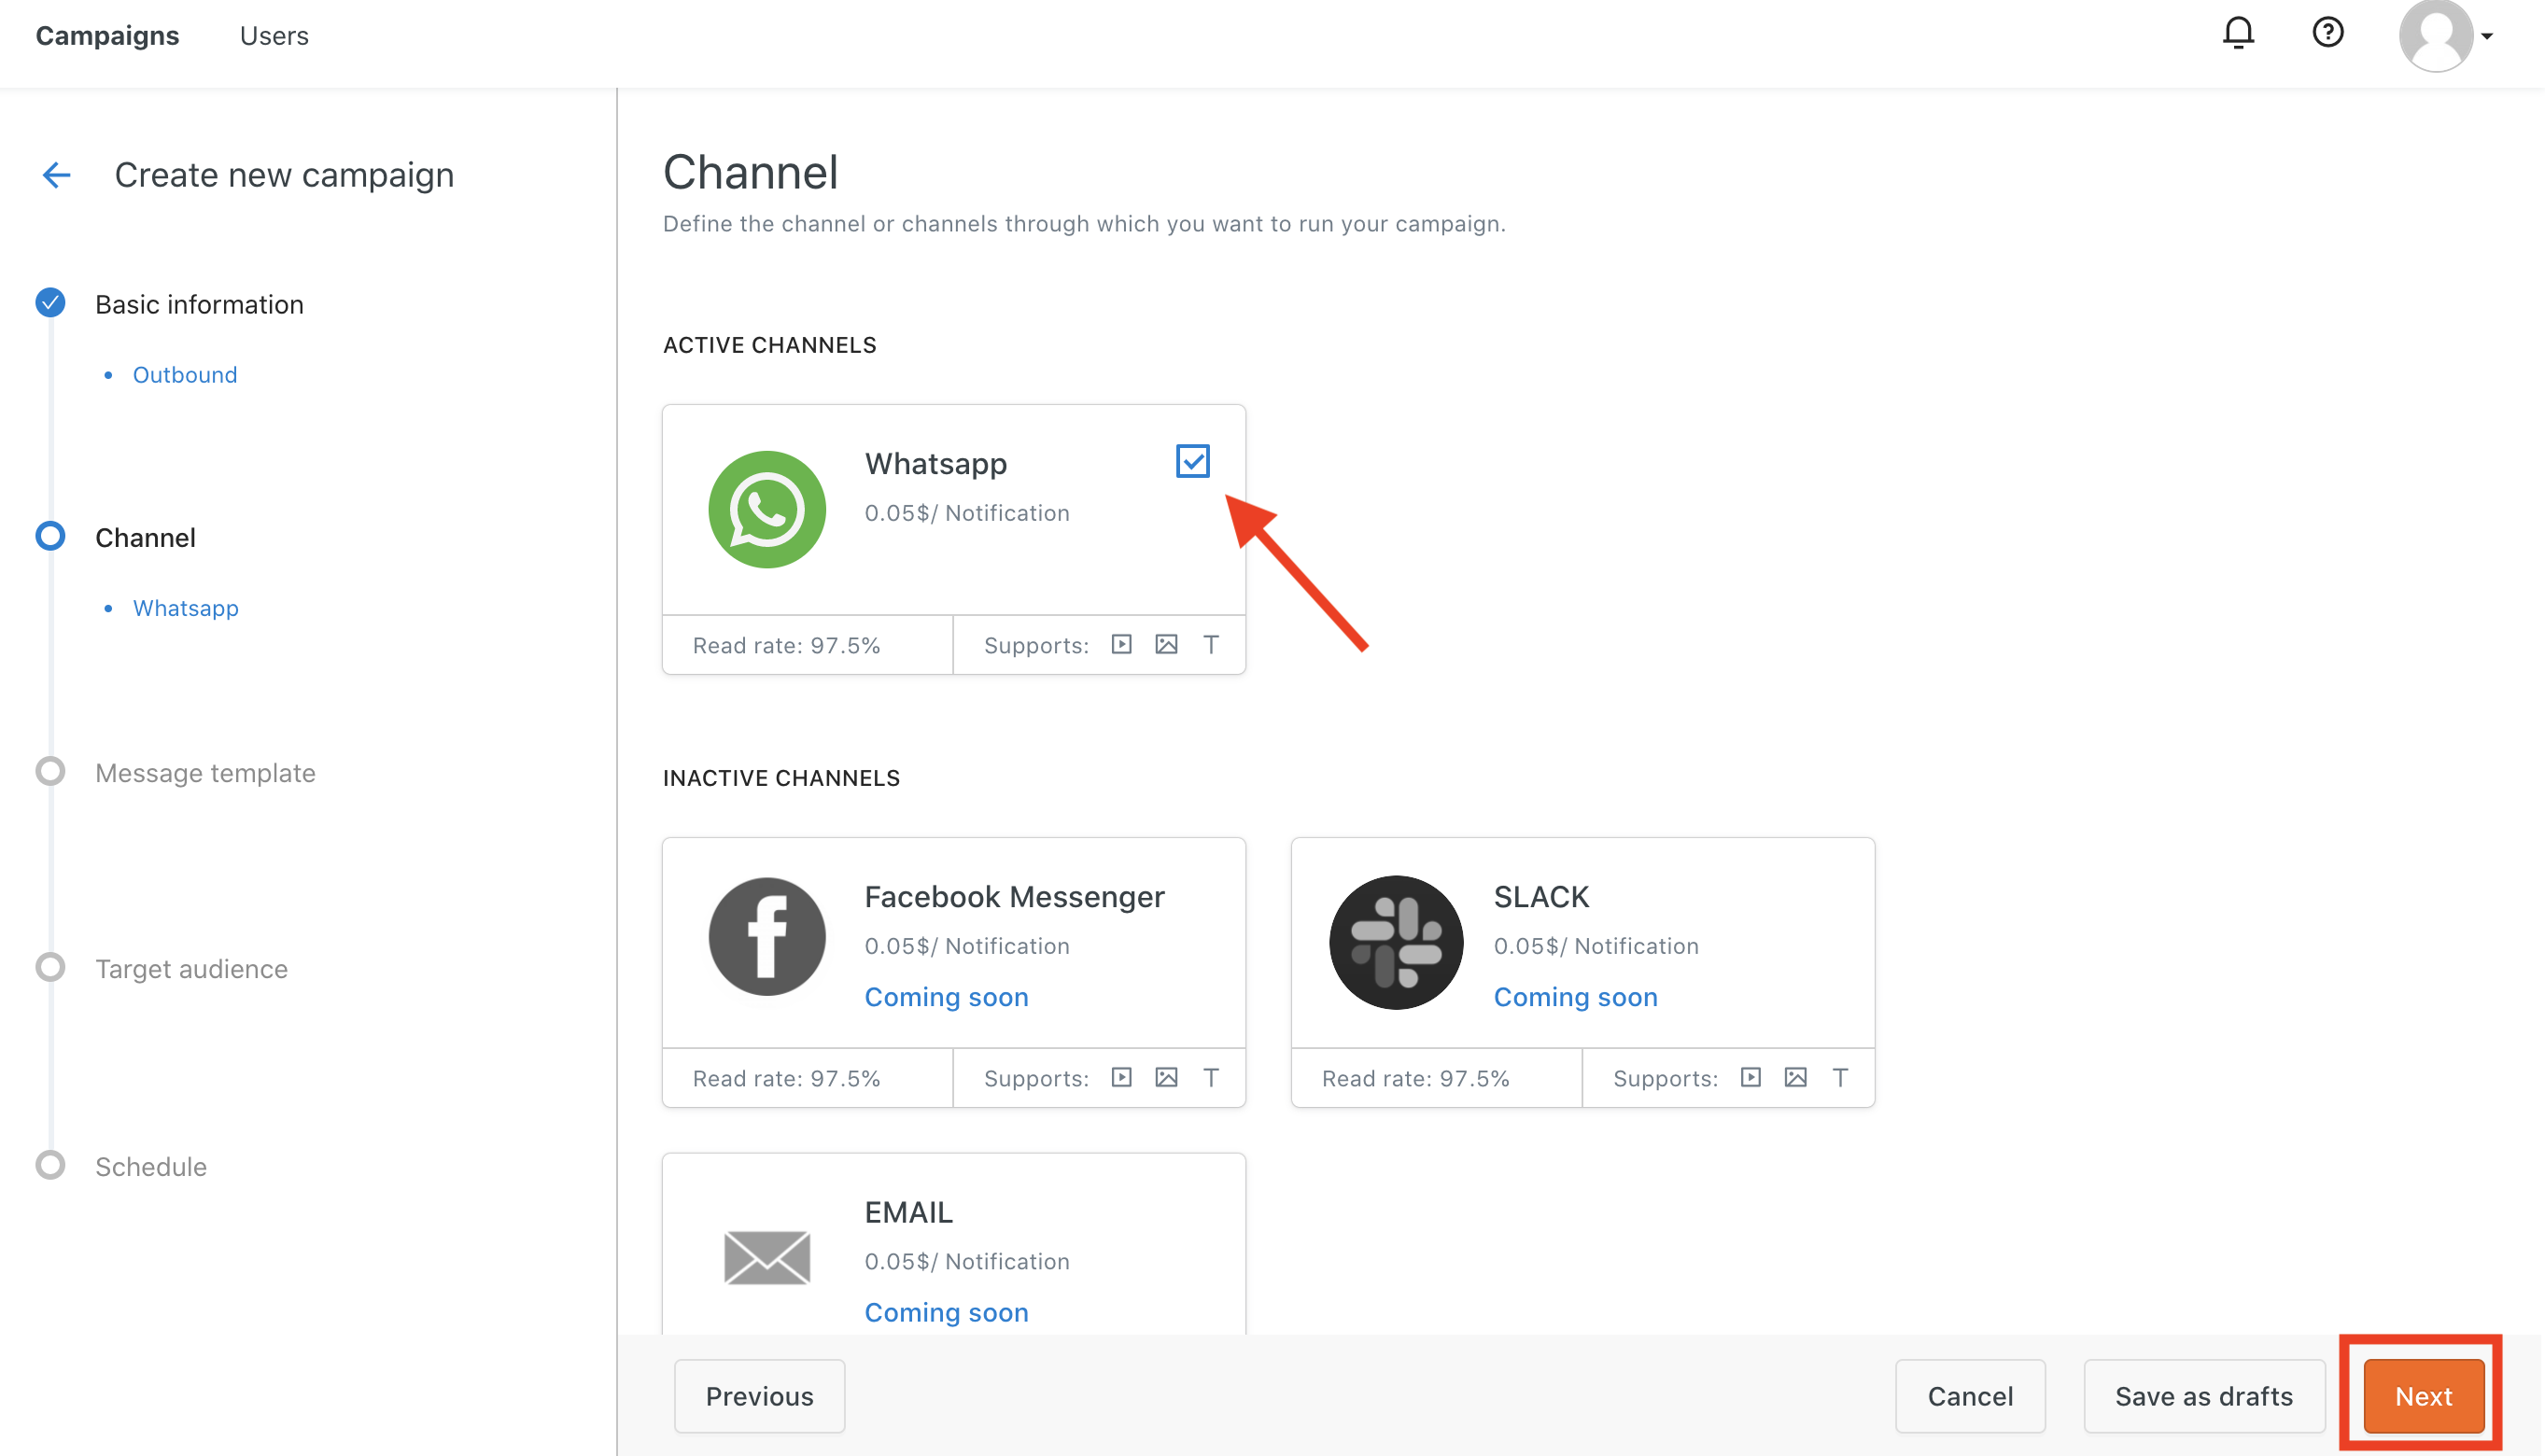Image resolution: width=2545 pixels, height=1456 pixels.
Task: Click the Facebook Messenger logo
Action: click(x=767, y=937)
